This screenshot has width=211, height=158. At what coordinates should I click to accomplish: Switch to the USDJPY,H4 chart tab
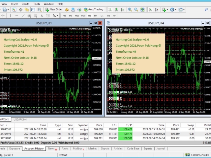20,119
